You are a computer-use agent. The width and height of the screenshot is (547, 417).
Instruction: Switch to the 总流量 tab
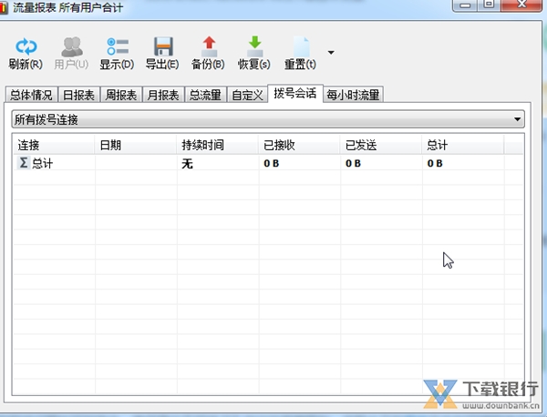coord(205,95)
